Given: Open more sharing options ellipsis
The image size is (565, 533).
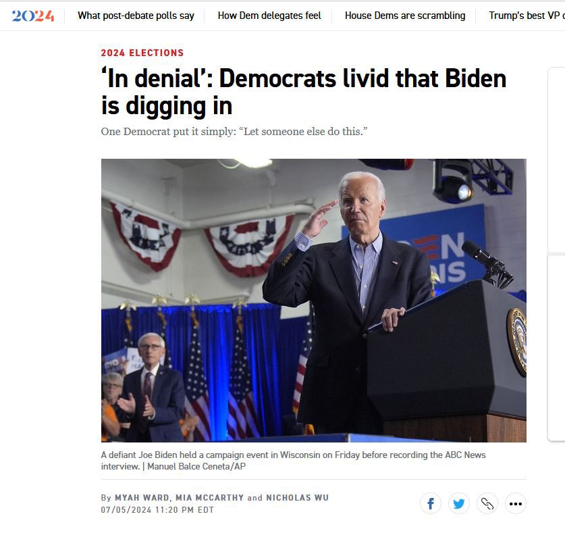Looking at the screenshot, I should click(516, 503).
